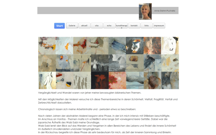Open the impressum page

[x=159, y=26]
